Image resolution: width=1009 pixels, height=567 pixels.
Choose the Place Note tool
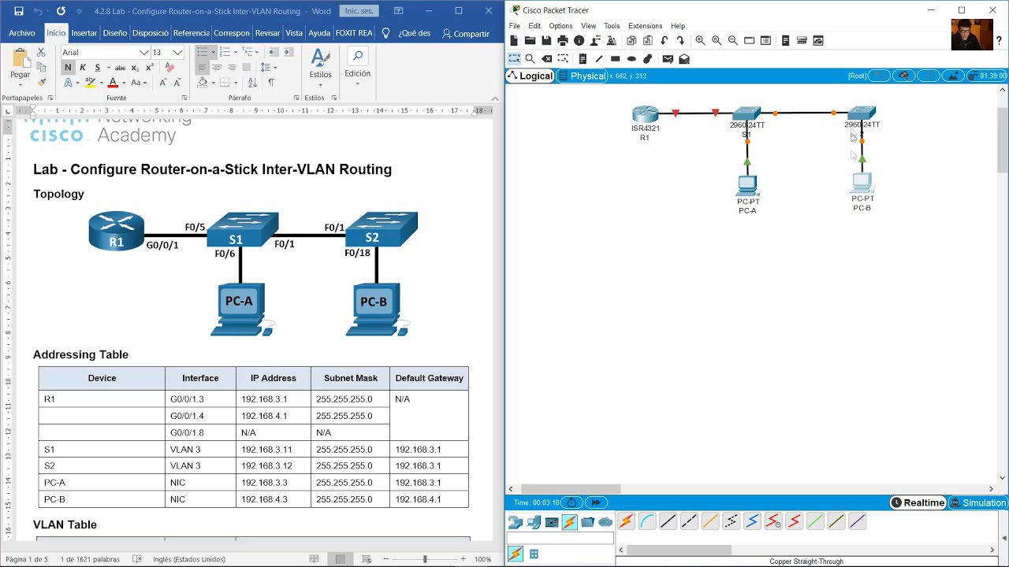[x=583, y=59]
